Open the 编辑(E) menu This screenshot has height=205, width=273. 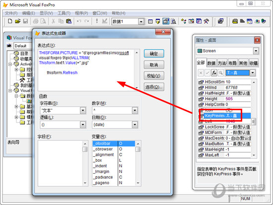[x=29, y=13]
